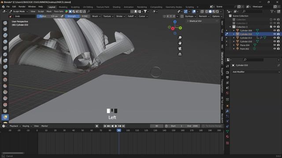Open the Playback popover in timeline
Screen dimensions: 282x158
[15, 126]
